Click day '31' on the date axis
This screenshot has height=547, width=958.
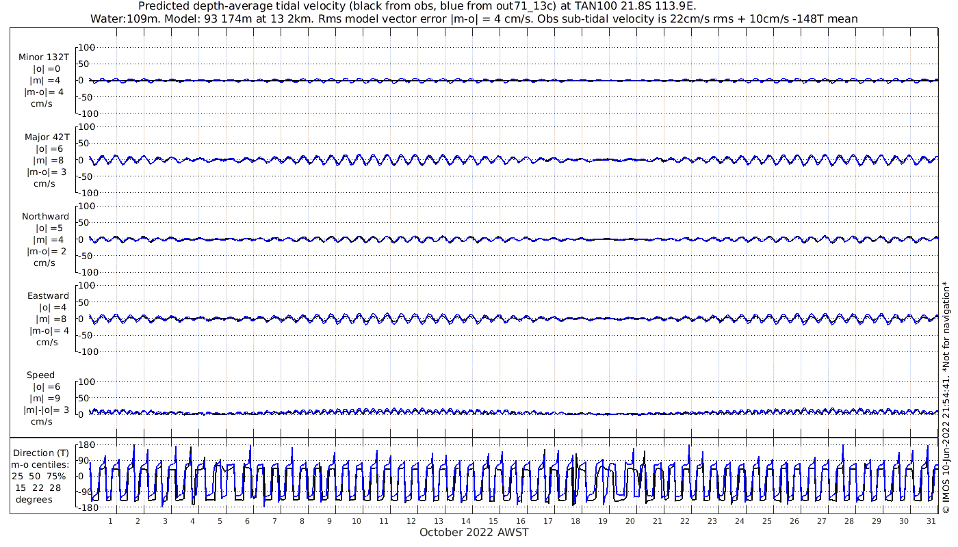click(x=931, y=521)
